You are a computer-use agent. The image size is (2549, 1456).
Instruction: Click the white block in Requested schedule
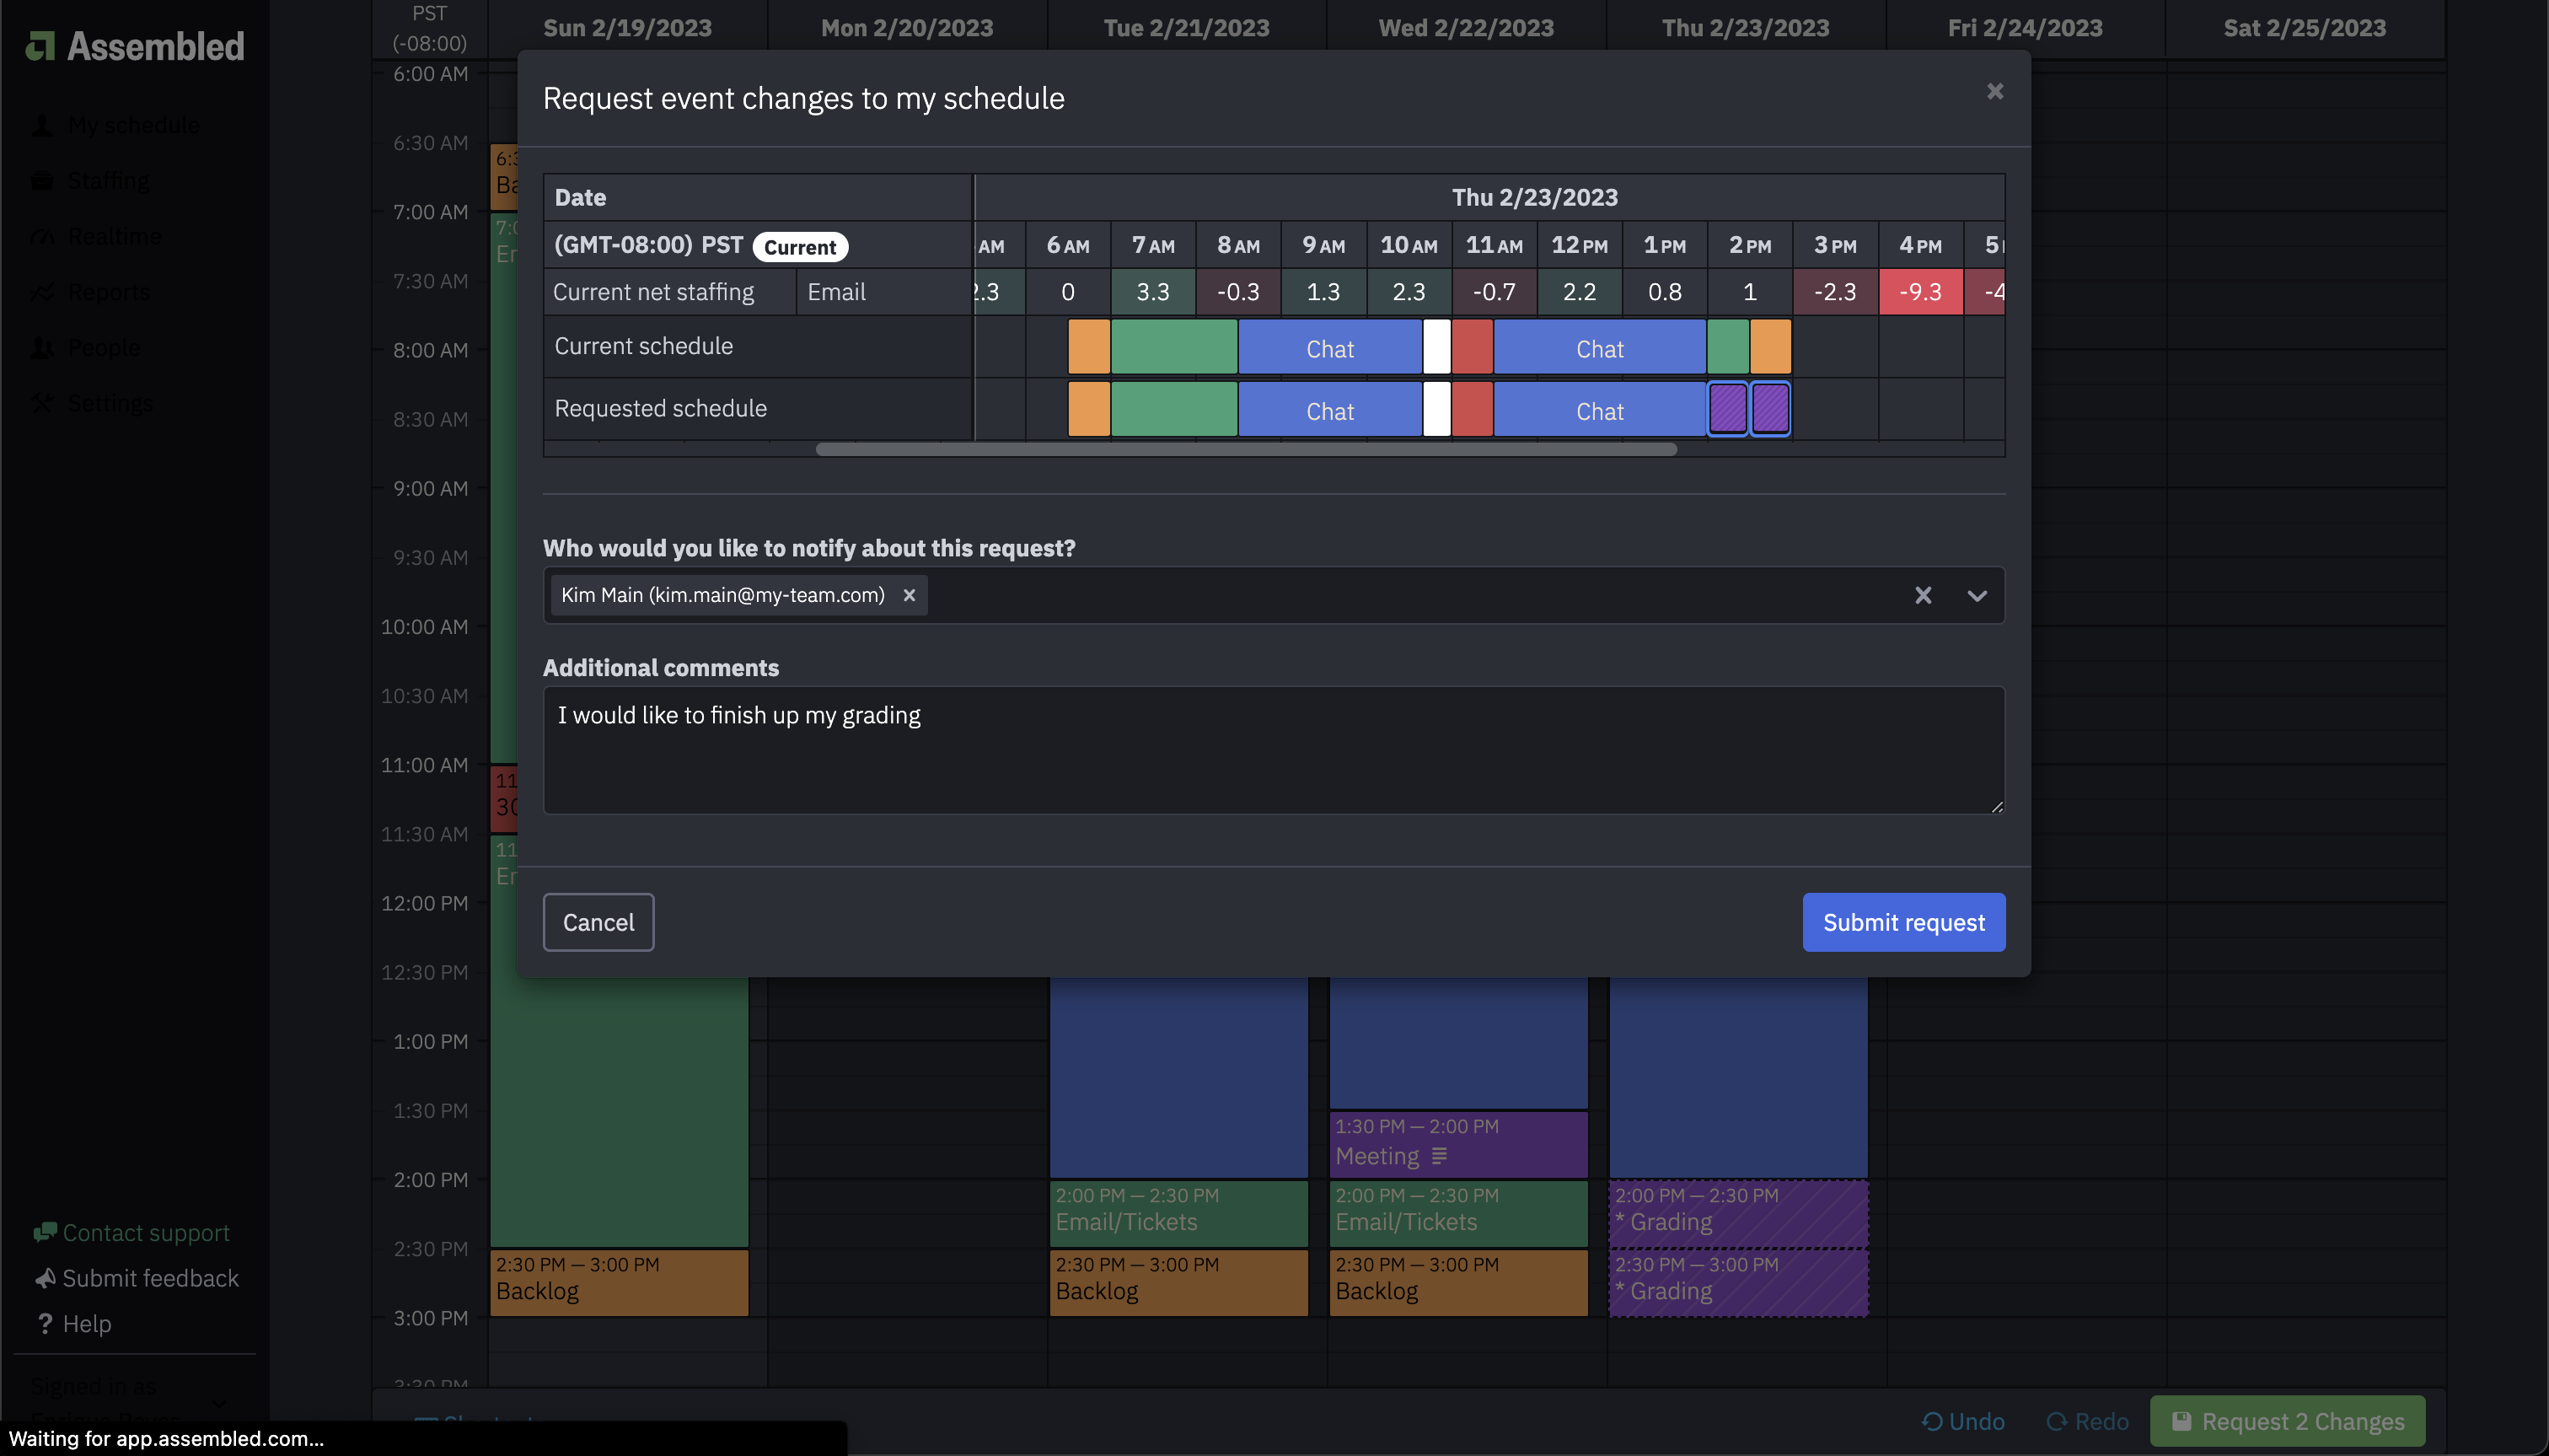[1436, 409]
